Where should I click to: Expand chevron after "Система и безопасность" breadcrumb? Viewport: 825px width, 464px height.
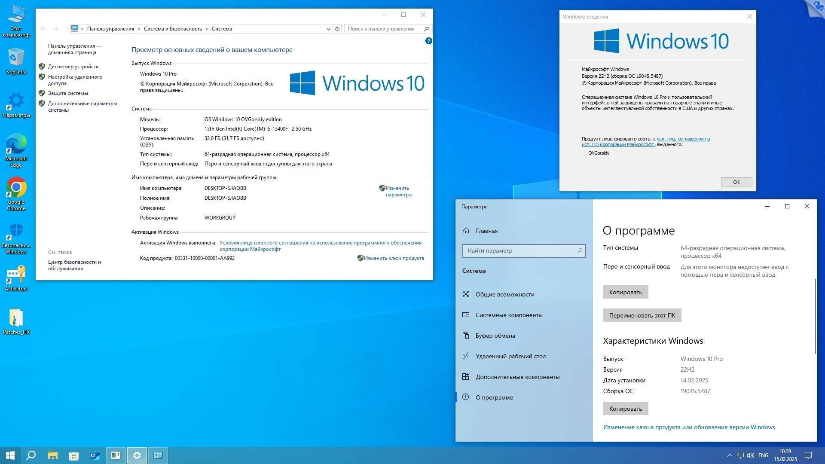pos(207,29)
